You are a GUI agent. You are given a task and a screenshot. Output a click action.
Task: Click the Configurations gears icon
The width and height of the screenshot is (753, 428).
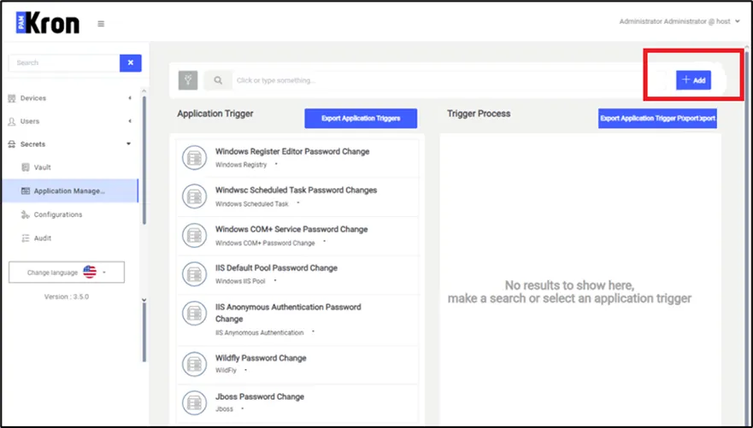(x=26, y=214)
